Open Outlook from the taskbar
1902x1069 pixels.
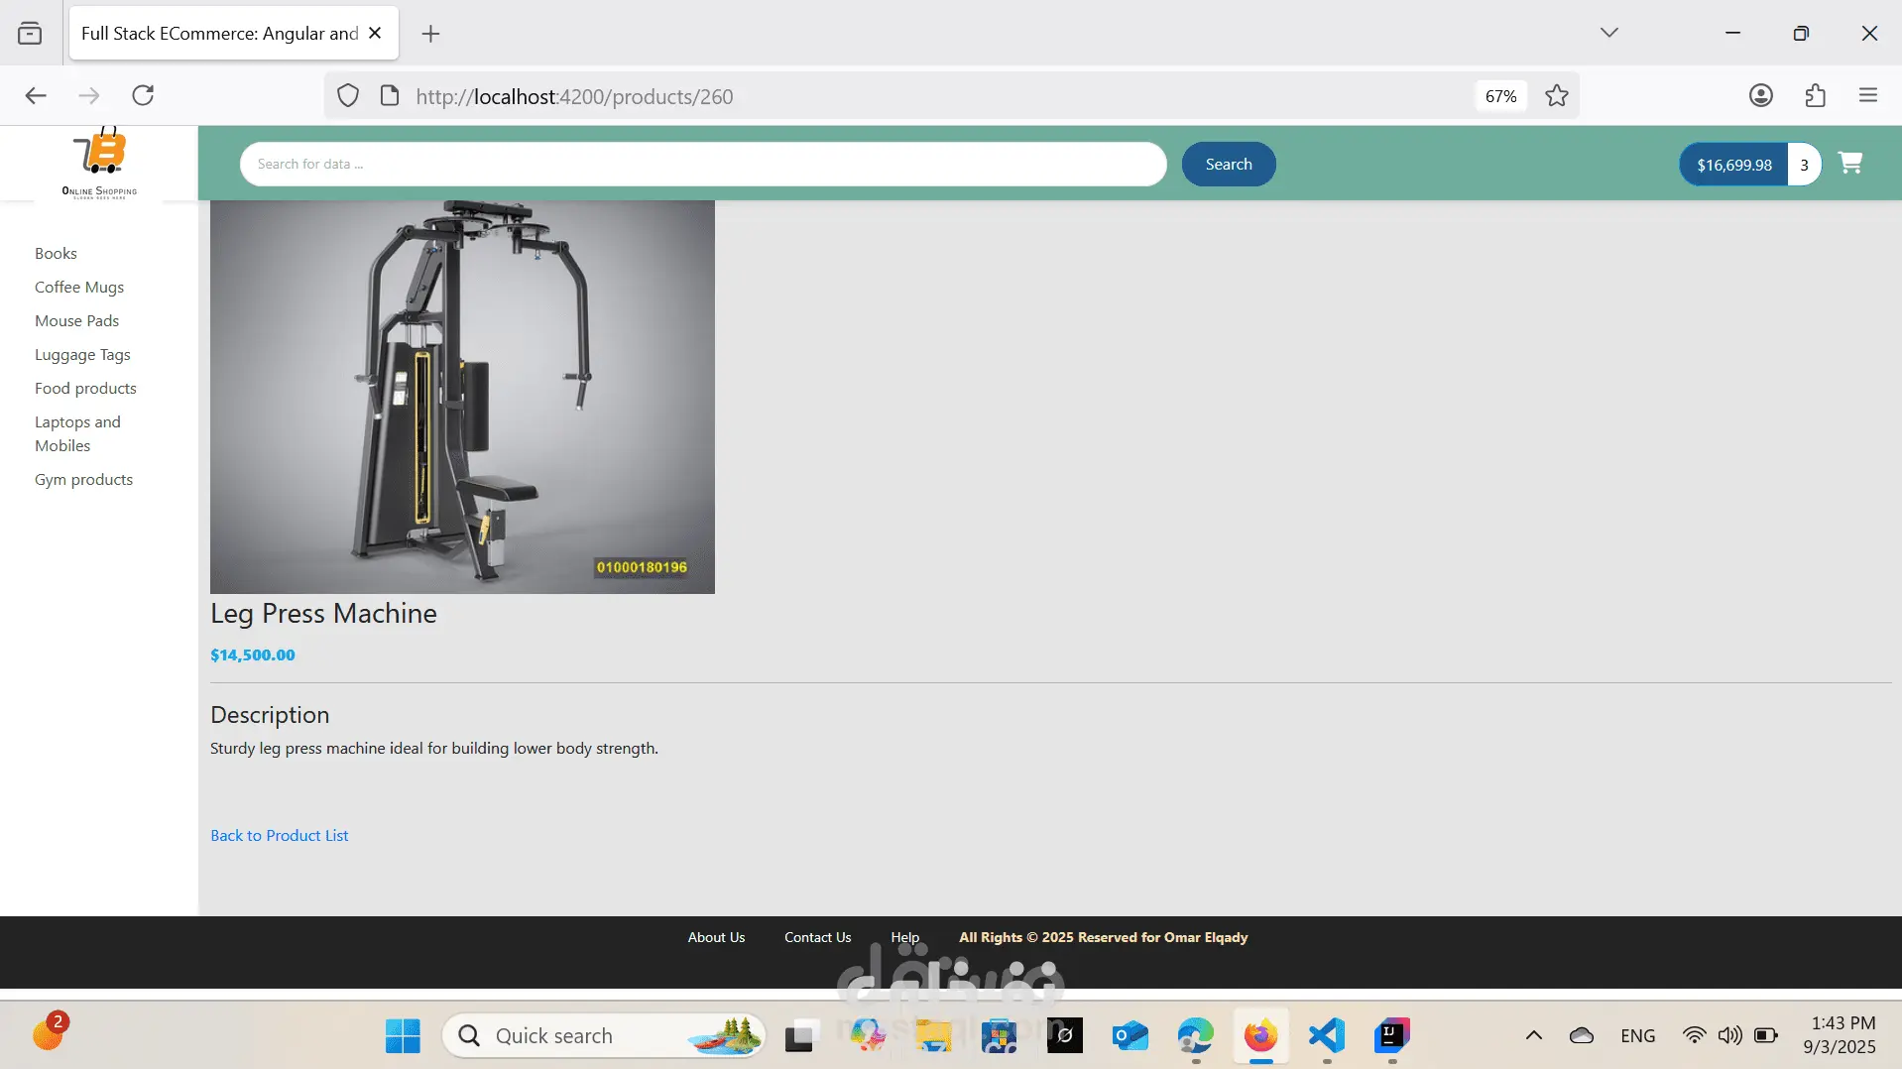point(1130,1036)
